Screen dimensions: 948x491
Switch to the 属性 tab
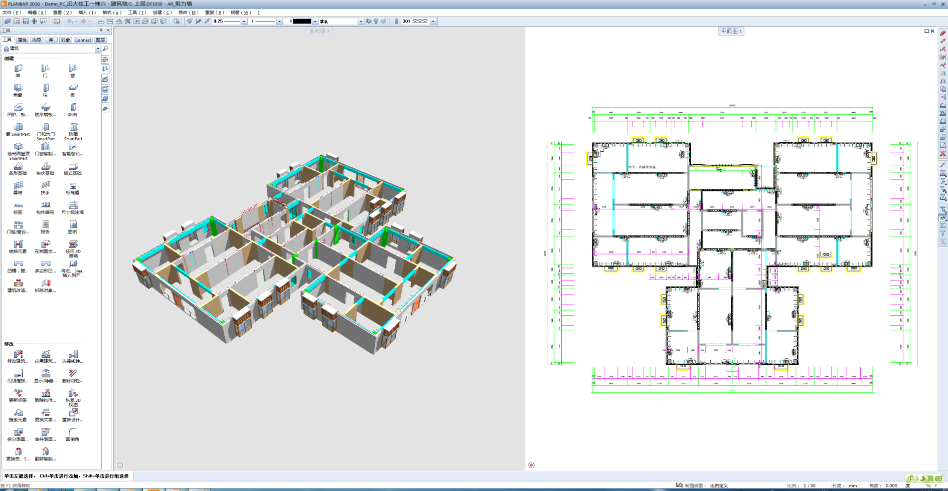(x=22, y=40)
